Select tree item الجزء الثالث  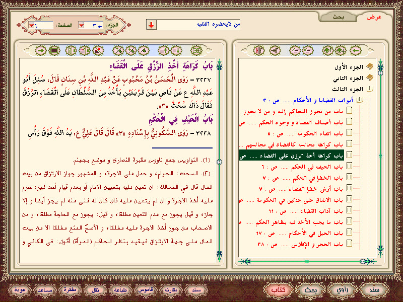tap(348, 89)
